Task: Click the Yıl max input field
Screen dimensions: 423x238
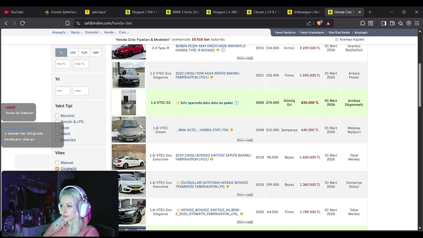Action: pyautogui.click(x=81, y=91)
